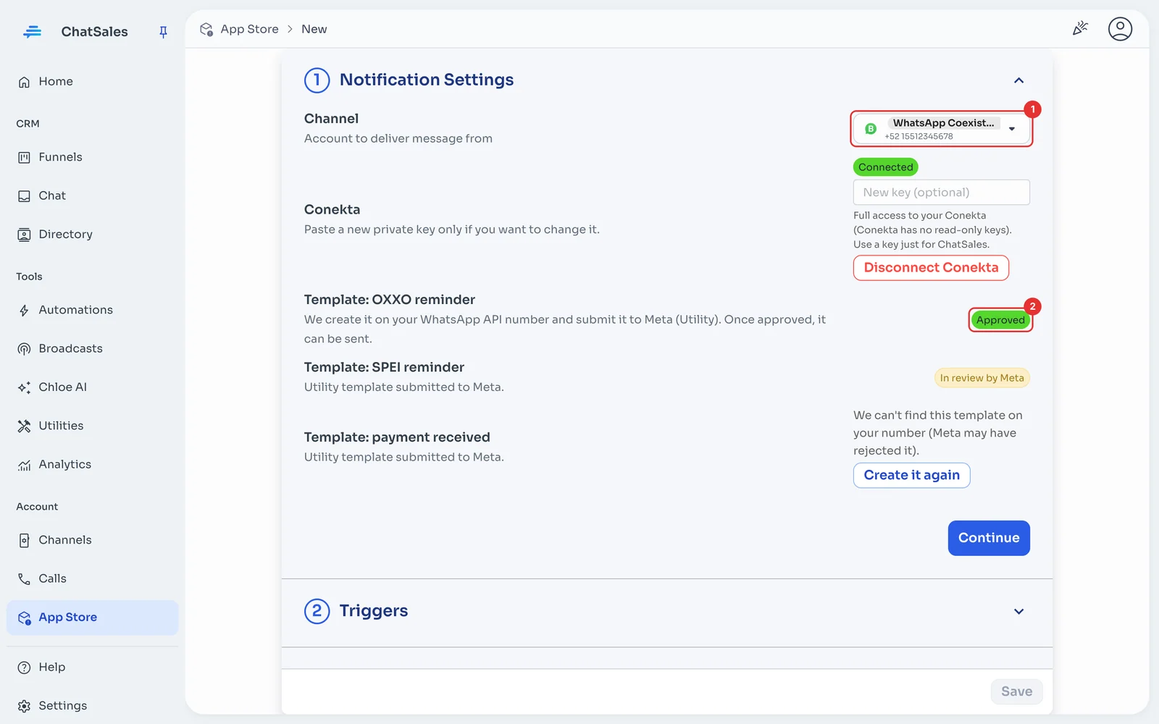Image resolution: width=1159 pixels, height=724 pixels.
Task: Click Template: payment received label
Action: (x=397, y=437)
